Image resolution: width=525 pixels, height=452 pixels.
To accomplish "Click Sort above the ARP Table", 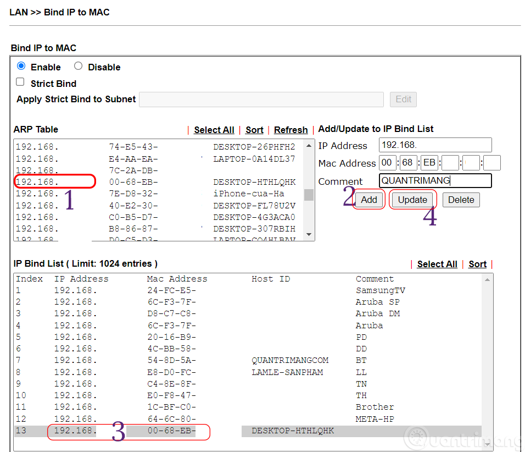I will click(254, 130).
